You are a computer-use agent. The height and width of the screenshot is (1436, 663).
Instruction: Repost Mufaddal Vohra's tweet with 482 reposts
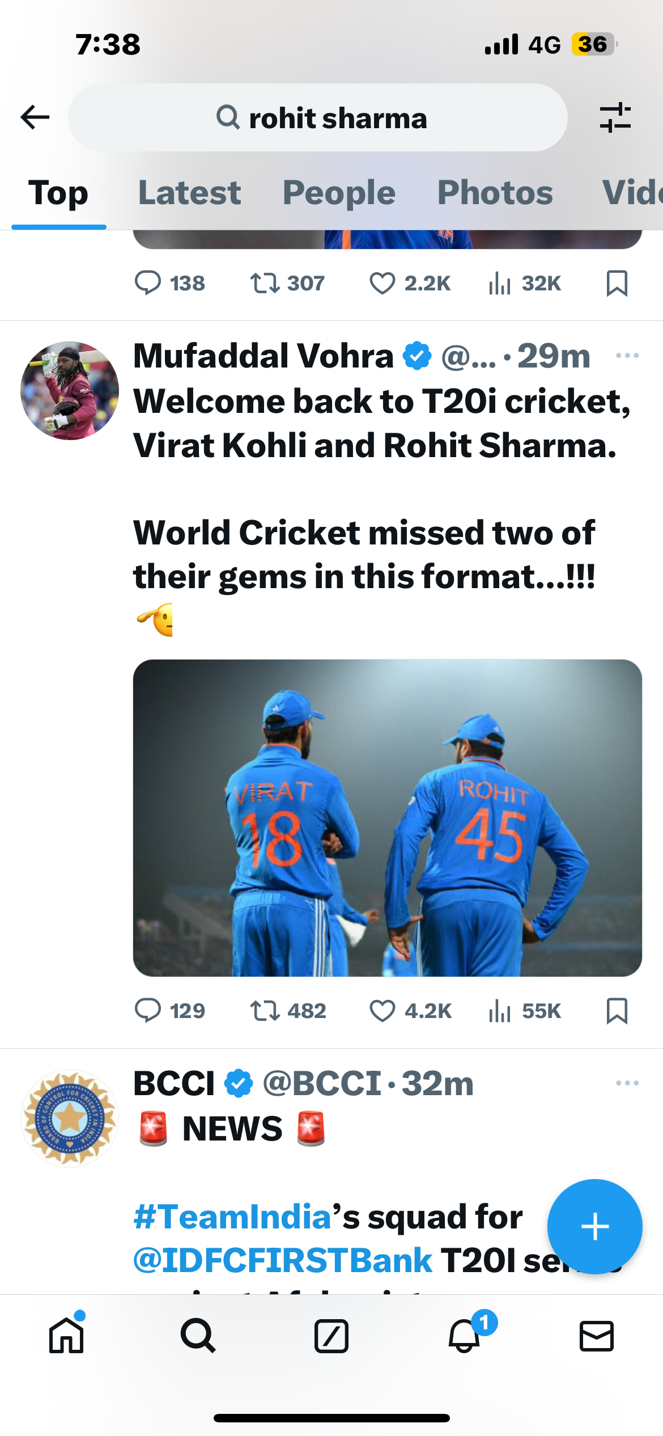pos(265,1011)
